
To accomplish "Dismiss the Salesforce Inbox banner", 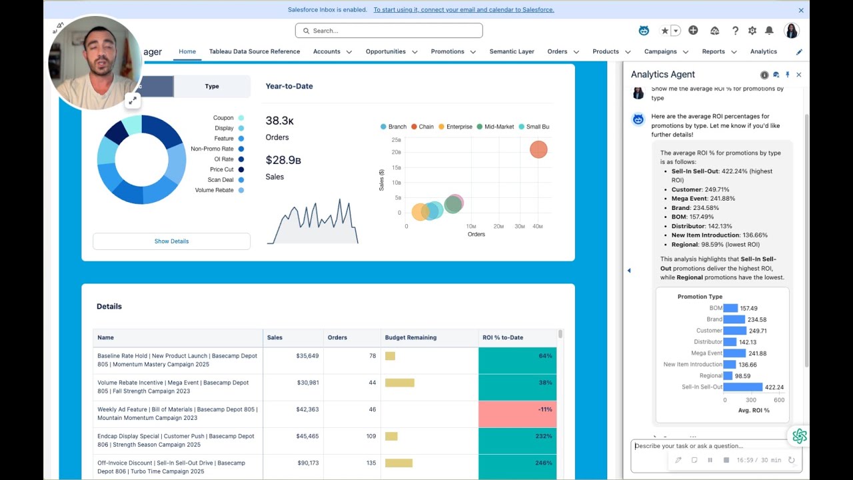I will 801,10.
